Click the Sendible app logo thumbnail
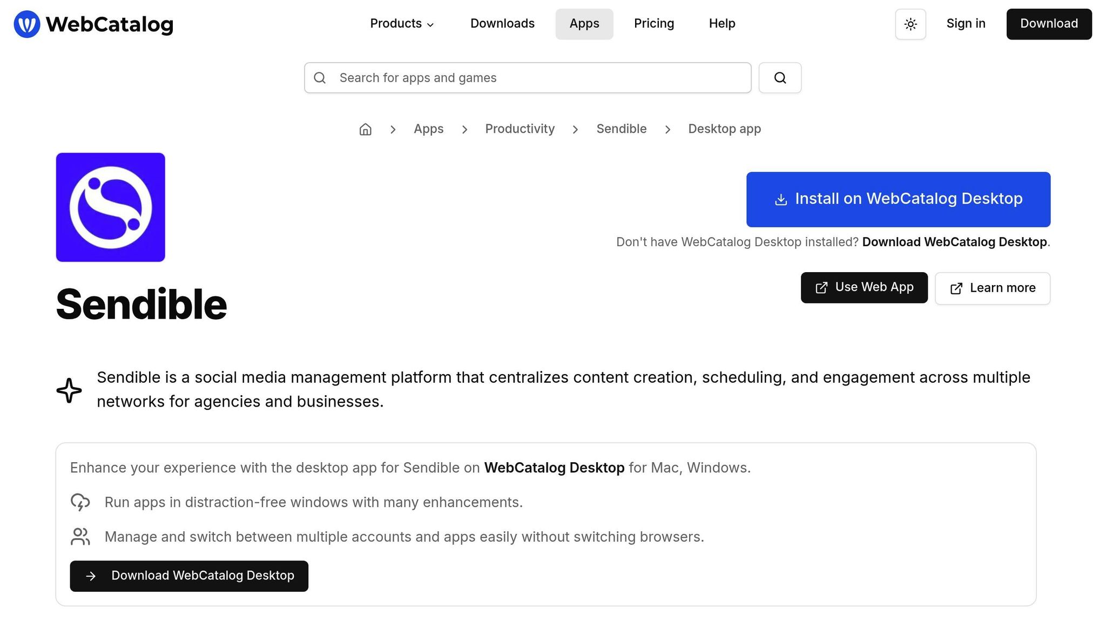Viewport: 1106px width, 622px height. pyautogui.click(x=111, y=207)
